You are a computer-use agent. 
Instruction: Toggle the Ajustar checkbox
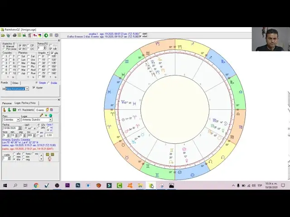(x=34, y=87)
